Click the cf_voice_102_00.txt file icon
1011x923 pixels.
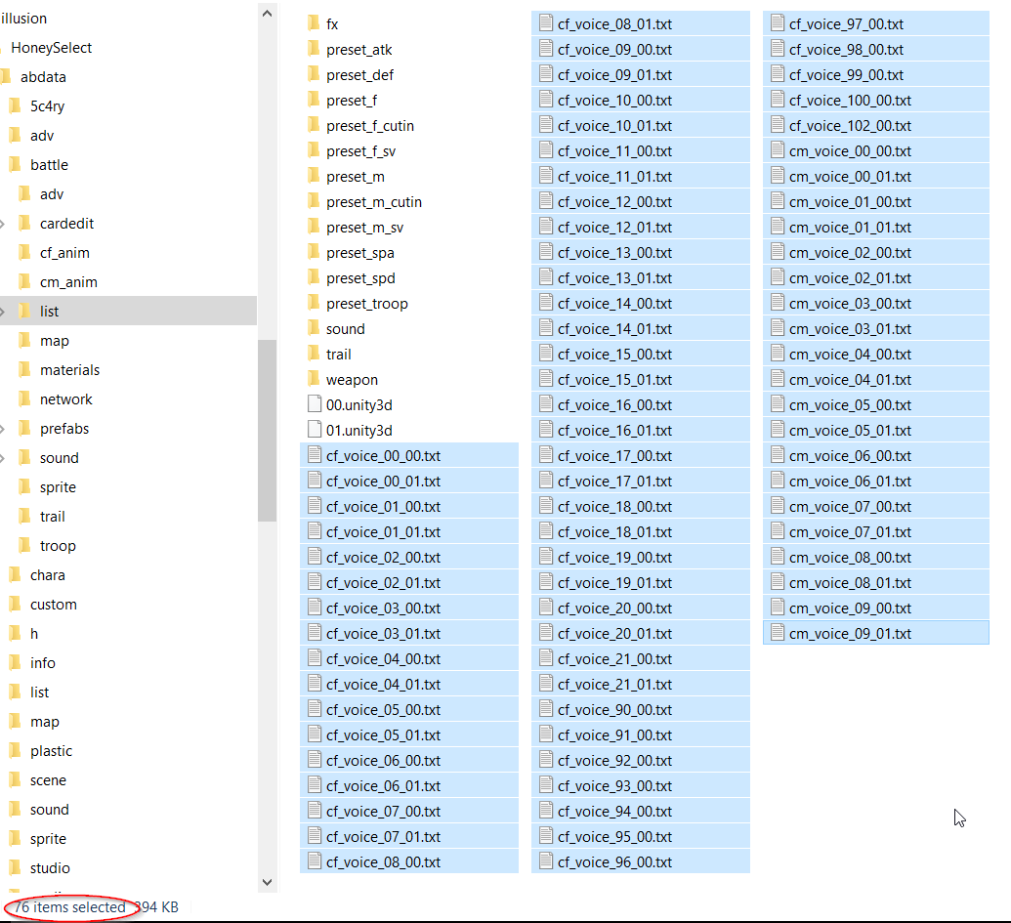777,125
